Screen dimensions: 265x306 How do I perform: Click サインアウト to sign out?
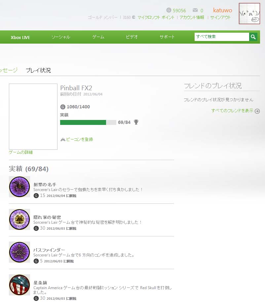click(220, 18)
